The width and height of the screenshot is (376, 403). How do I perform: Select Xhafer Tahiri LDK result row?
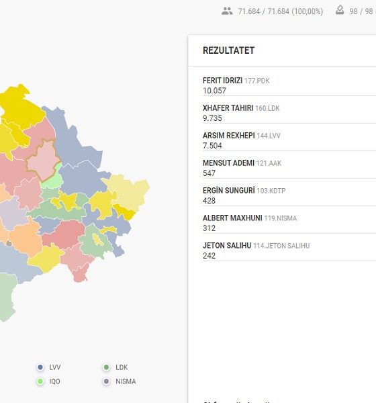(x=289, y=113)
